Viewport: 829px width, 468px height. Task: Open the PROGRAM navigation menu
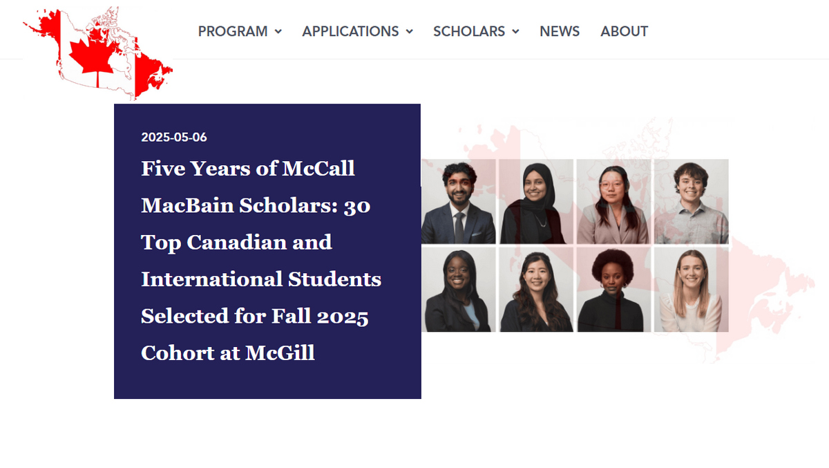(232, 31)
